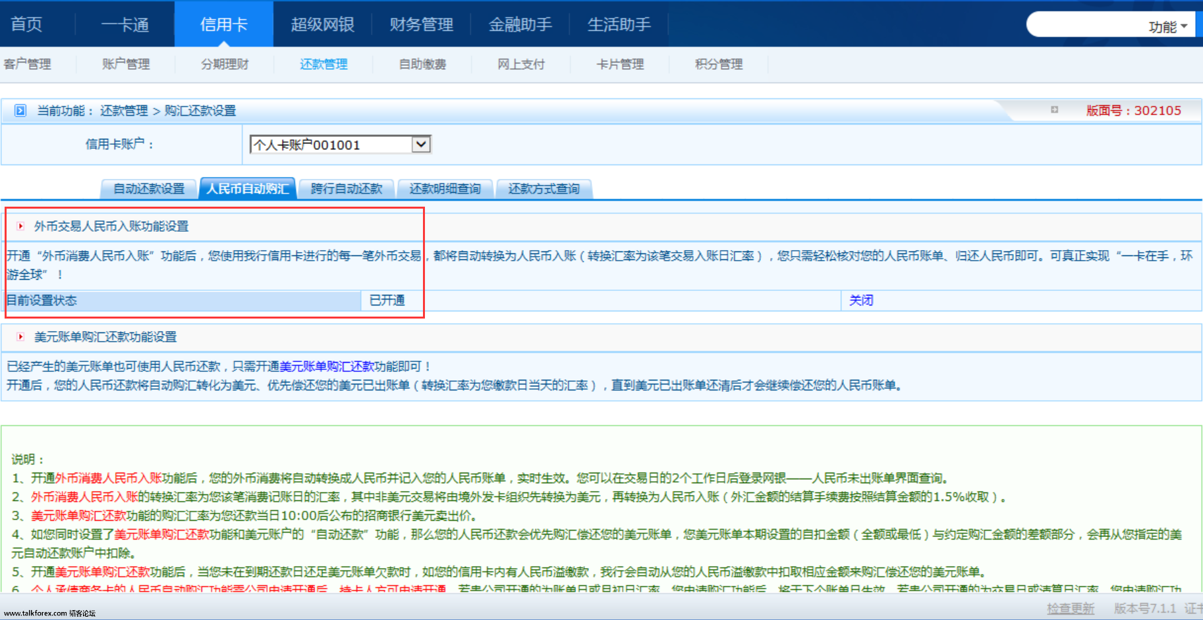Open the blue 美元账单购汇还款 link
This screenshot has height=620, width=1203.
pos(327,367)
